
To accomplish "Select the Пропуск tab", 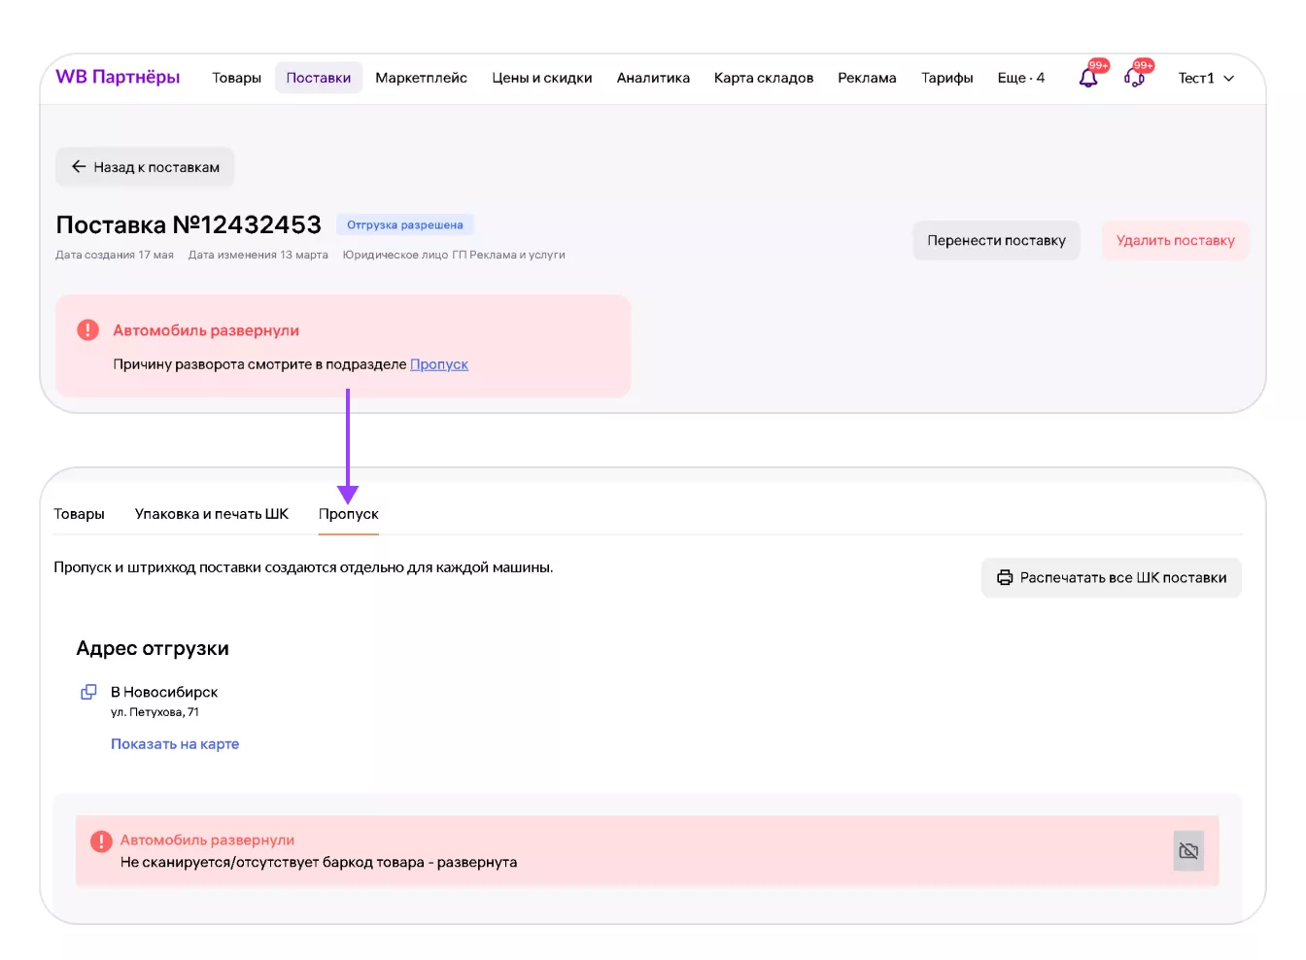I will coord(348,514).
